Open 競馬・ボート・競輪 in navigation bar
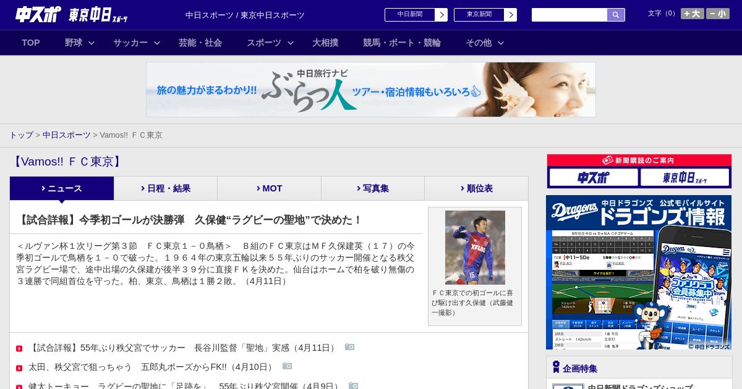The image size is (742, 389). pyautogui.click(x=402, y=43)
